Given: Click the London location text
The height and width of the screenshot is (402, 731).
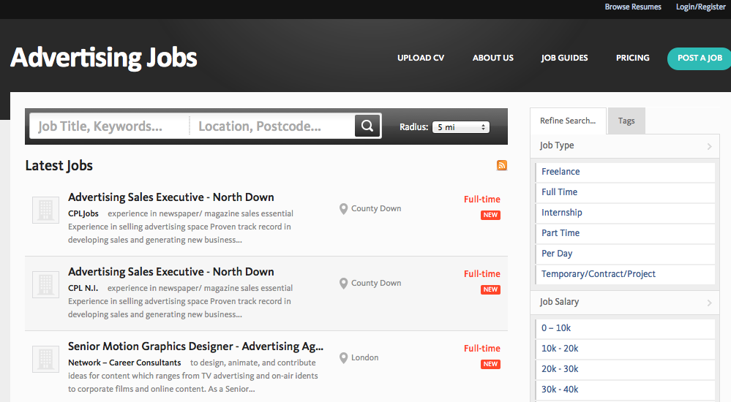Looking at the screenshot, I should [364, 357].
